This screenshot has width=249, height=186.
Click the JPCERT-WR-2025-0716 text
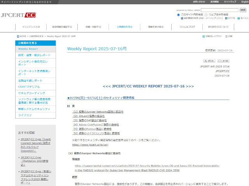pos(215,66)
